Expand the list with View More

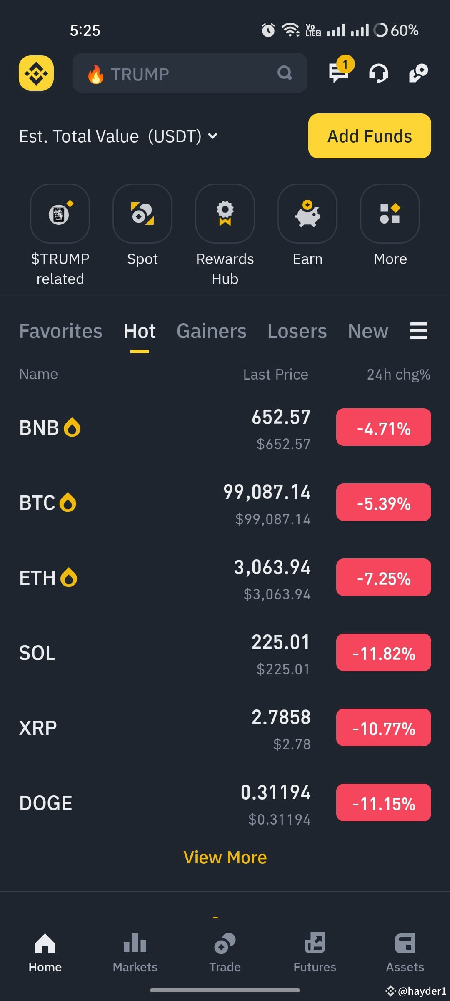click(x=225, y=858)
